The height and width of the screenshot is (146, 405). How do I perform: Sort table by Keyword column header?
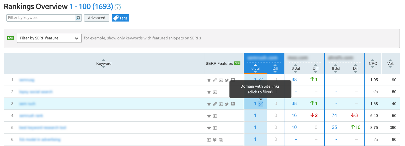104,64
